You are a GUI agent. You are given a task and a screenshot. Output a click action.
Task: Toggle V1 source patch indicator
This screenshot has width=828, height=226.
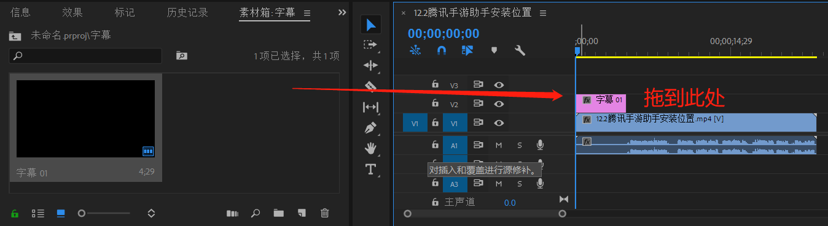pyautogui.click(x=415, y=123)
